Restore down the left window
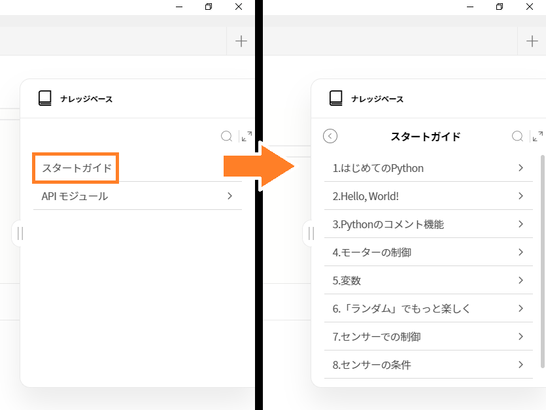Viewport: 546px width, 410px height. click(209, 7)
